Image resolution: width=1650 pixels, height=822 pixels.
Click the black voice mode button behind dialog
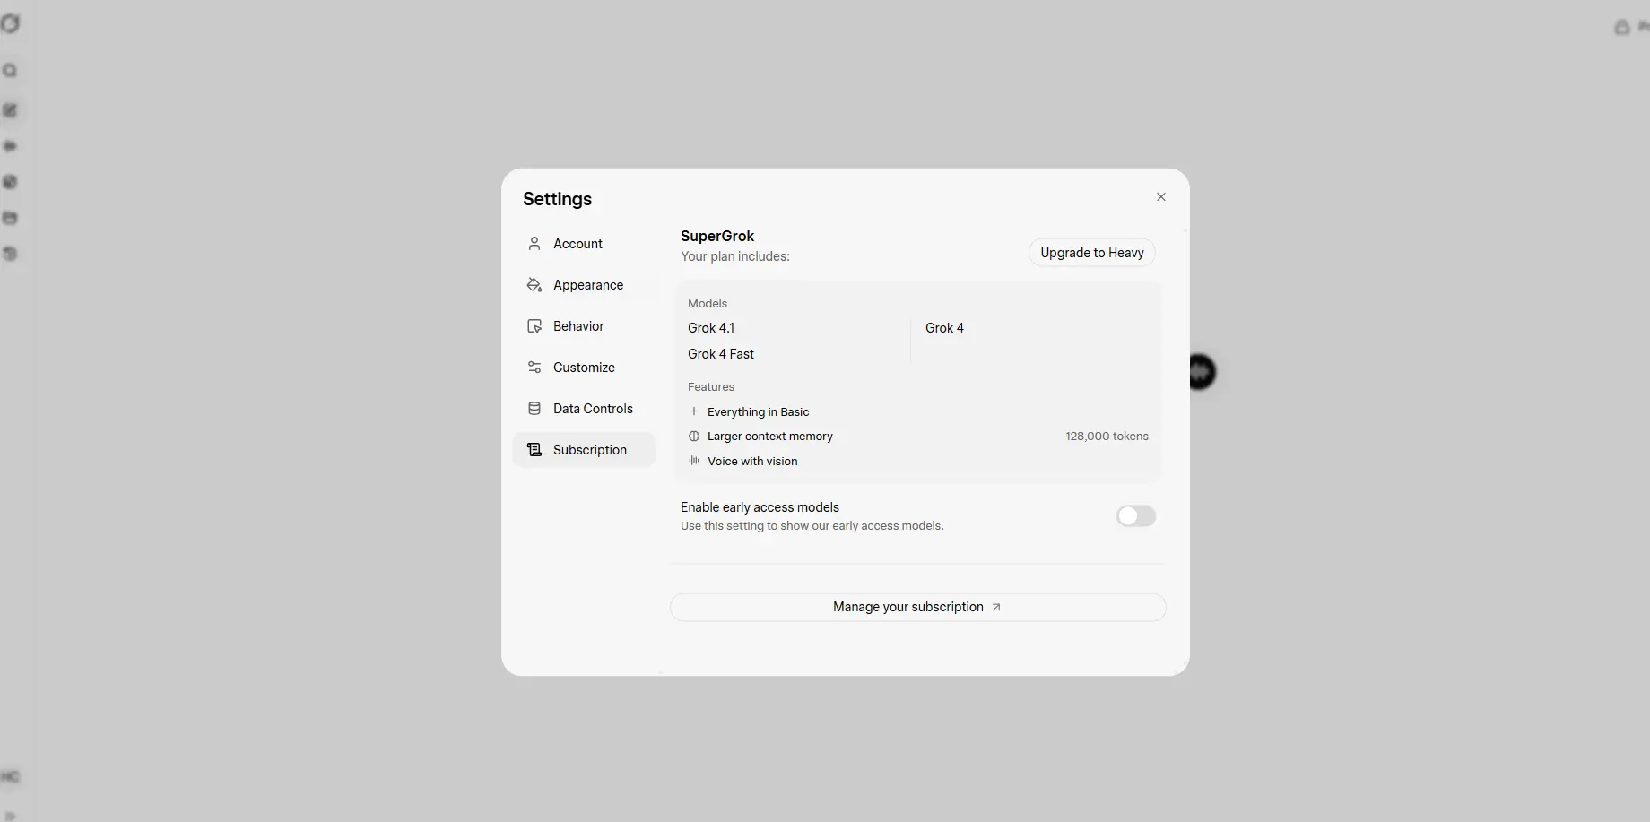click(1202, 371)
